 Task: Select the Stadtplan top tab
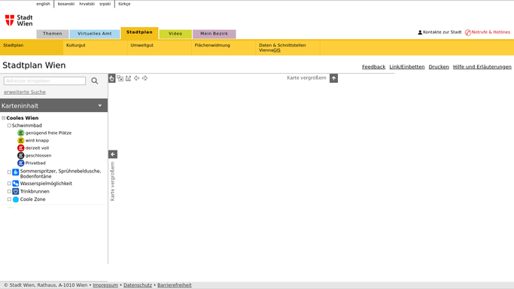[139, 33]
